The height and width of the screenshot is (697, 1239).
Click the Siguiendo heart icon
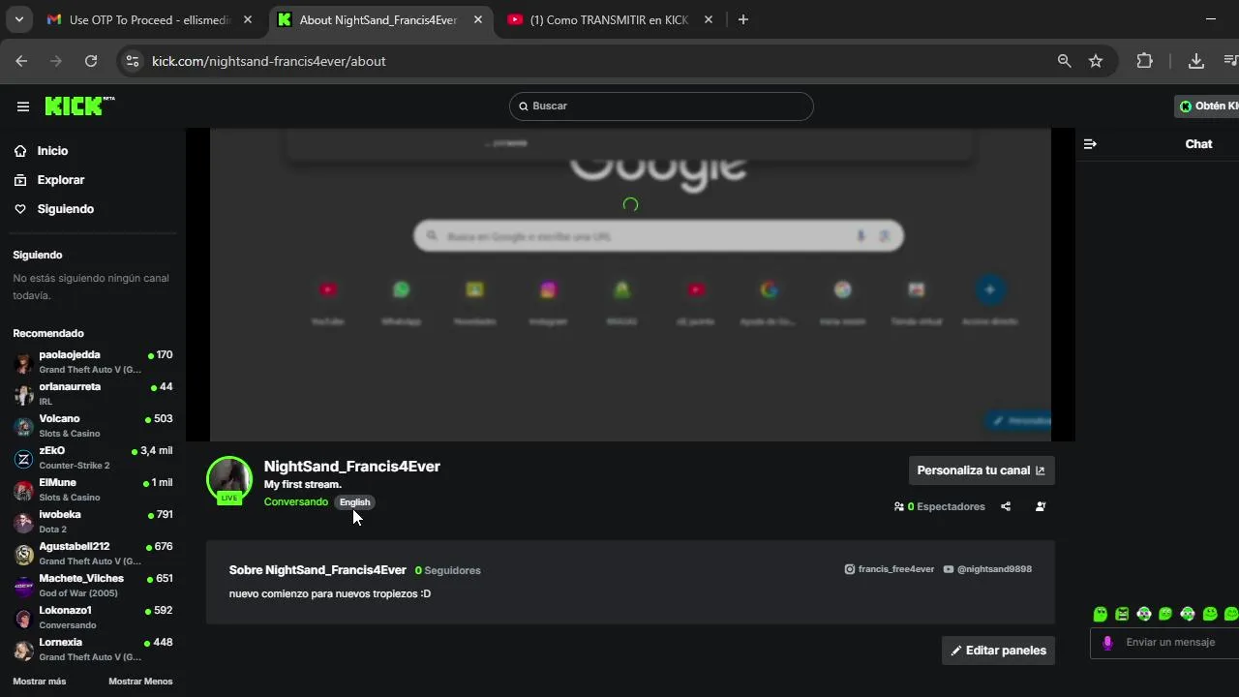coord(20,209)
